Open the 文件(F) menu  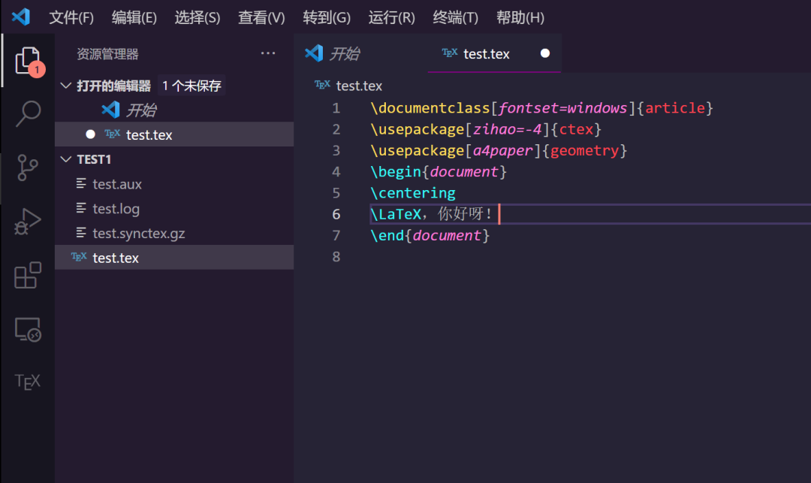point(71,17)
